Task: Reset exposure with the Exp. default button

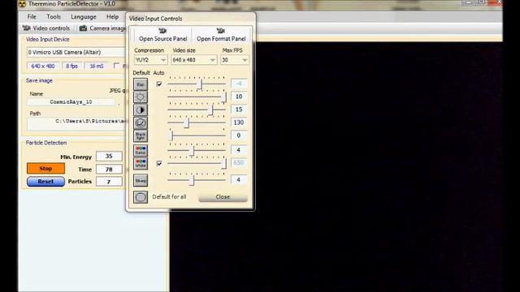Action: click(x=141, y=84)
